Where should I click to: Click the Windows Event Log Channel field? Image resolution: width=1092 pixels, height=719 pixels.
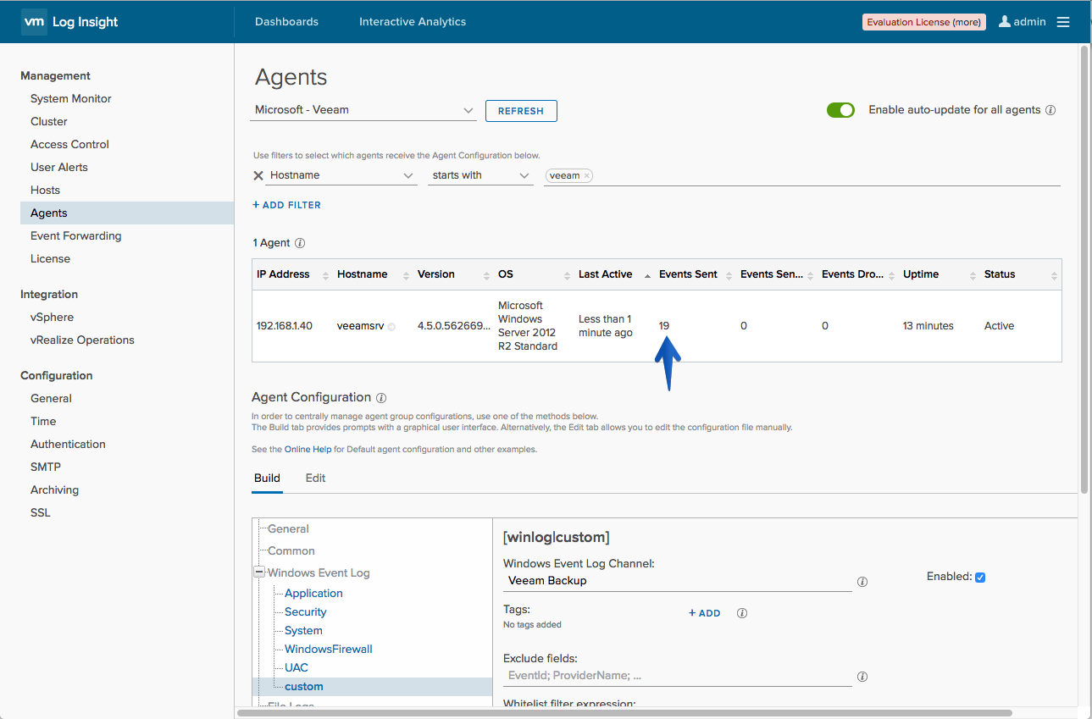pos(678,581)
